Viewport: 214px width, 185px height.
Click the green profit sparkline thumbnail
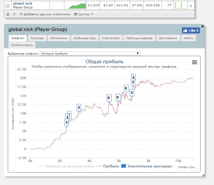pos(76,6)
